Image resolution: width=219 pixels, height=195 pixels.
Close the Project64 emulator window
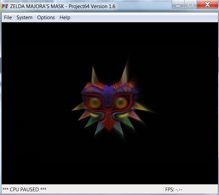[x=206, y=5]
